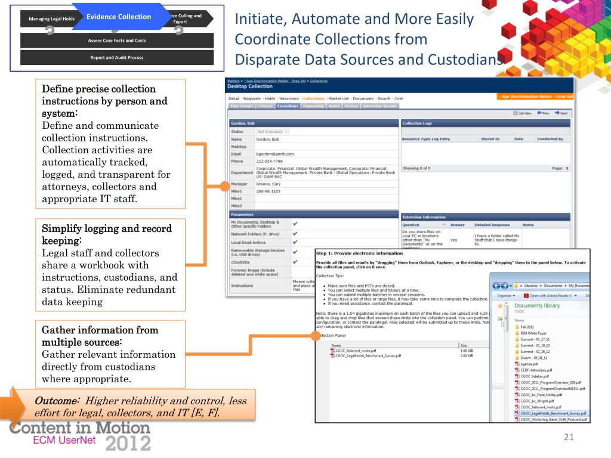Open Status dropdown showing Not Executed
611x458 pixels.
[x=272, y=132]
